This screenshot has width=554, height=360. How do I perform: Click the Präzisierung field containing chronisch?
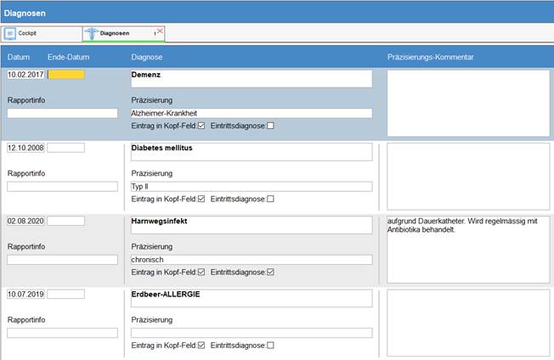coord(251,260)
